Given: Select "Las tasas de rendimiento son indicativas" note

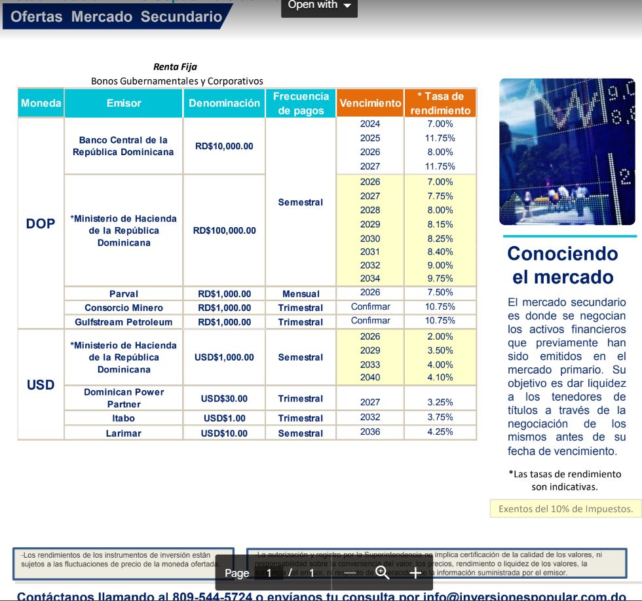Looking at the screenshot, I should coord(565,481).
